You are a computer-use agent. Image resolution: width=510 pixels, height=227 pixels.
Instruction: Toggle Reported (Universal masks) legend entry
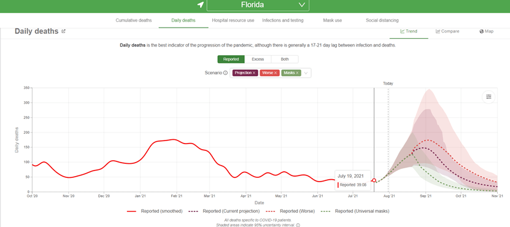pyautogui.click(x=355, y=211)
